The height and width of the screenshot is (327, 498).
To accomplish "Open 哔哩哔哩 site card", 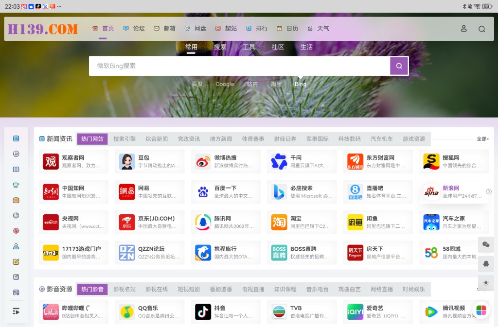I will [74, 312].
